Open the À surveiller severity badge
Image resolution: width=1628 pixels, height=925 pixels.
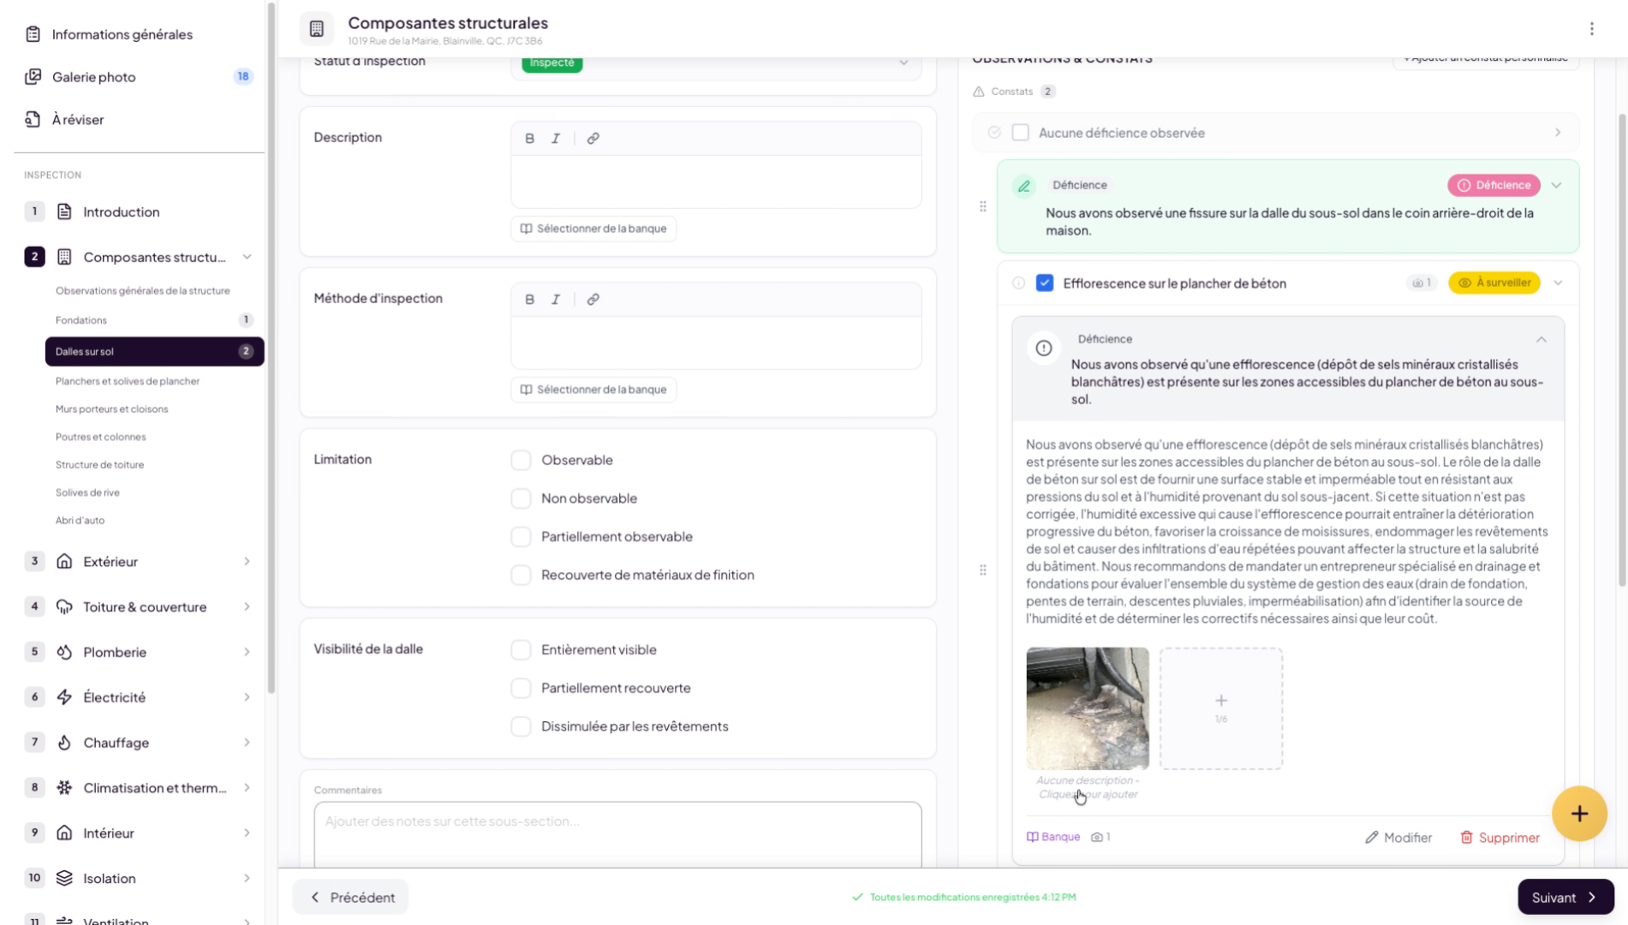[x=1494, y=283]
